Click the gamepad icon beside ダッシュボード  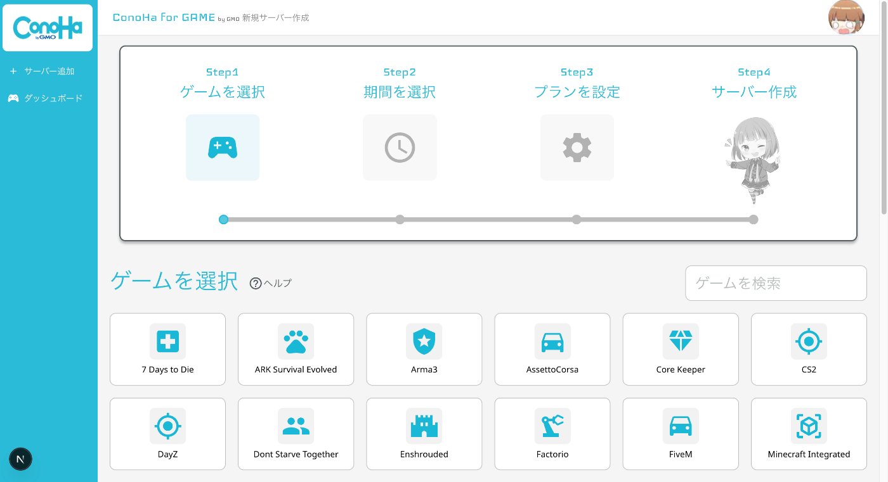(13, 98)
